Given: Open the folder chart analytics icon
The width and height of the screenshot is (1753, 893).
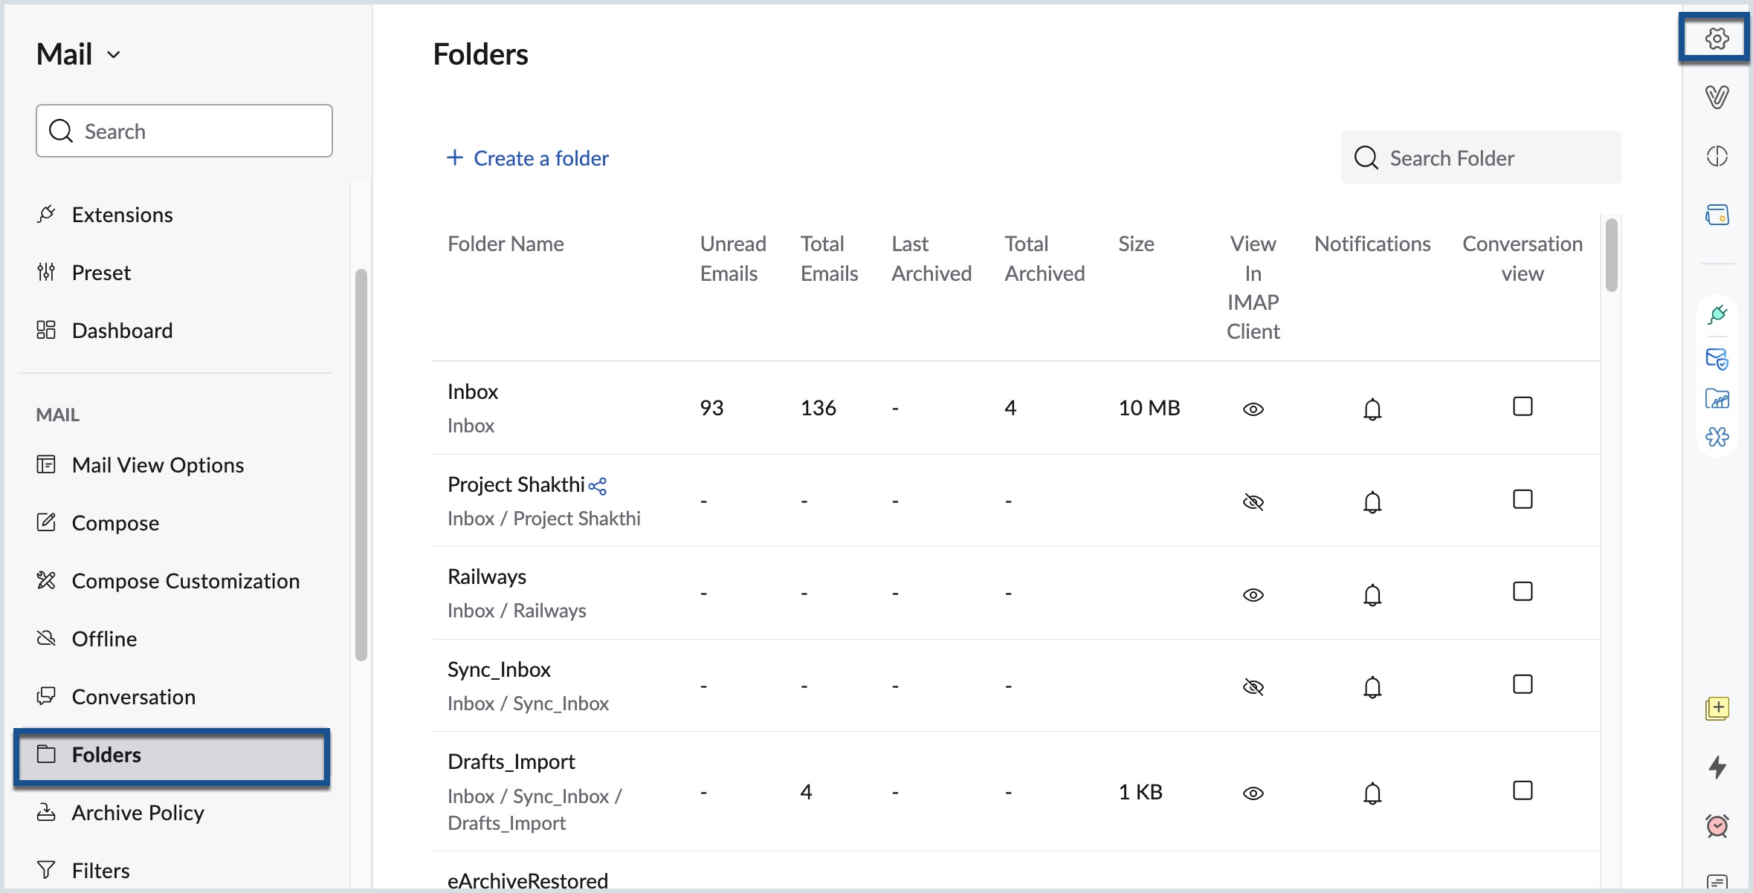Looking at the screenshot, I should point(1717,399).
